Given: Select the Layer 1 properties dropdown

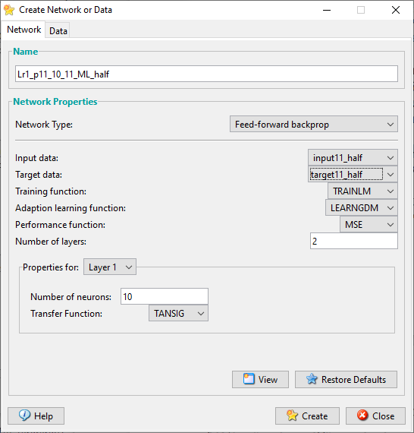Looking at the screenshot, I should point(110,267).
